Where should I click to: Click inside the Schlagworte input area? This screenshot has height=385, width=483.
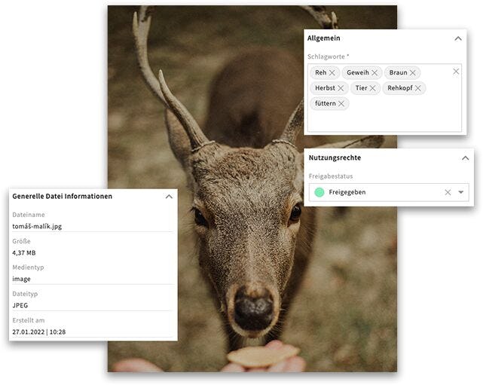tap(384, 120)
